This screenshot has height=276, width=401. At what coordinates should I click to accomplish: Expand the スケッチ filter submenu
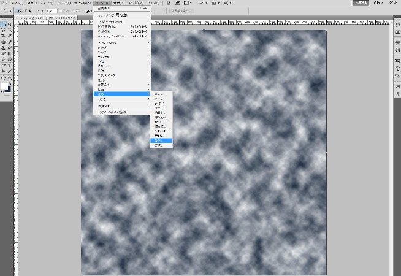[x=122, y=52]
